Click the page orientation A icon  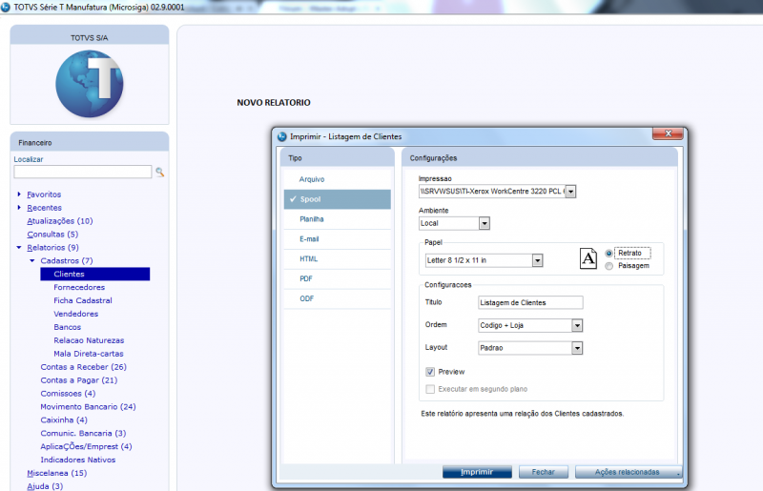click(x=588, y=258)
